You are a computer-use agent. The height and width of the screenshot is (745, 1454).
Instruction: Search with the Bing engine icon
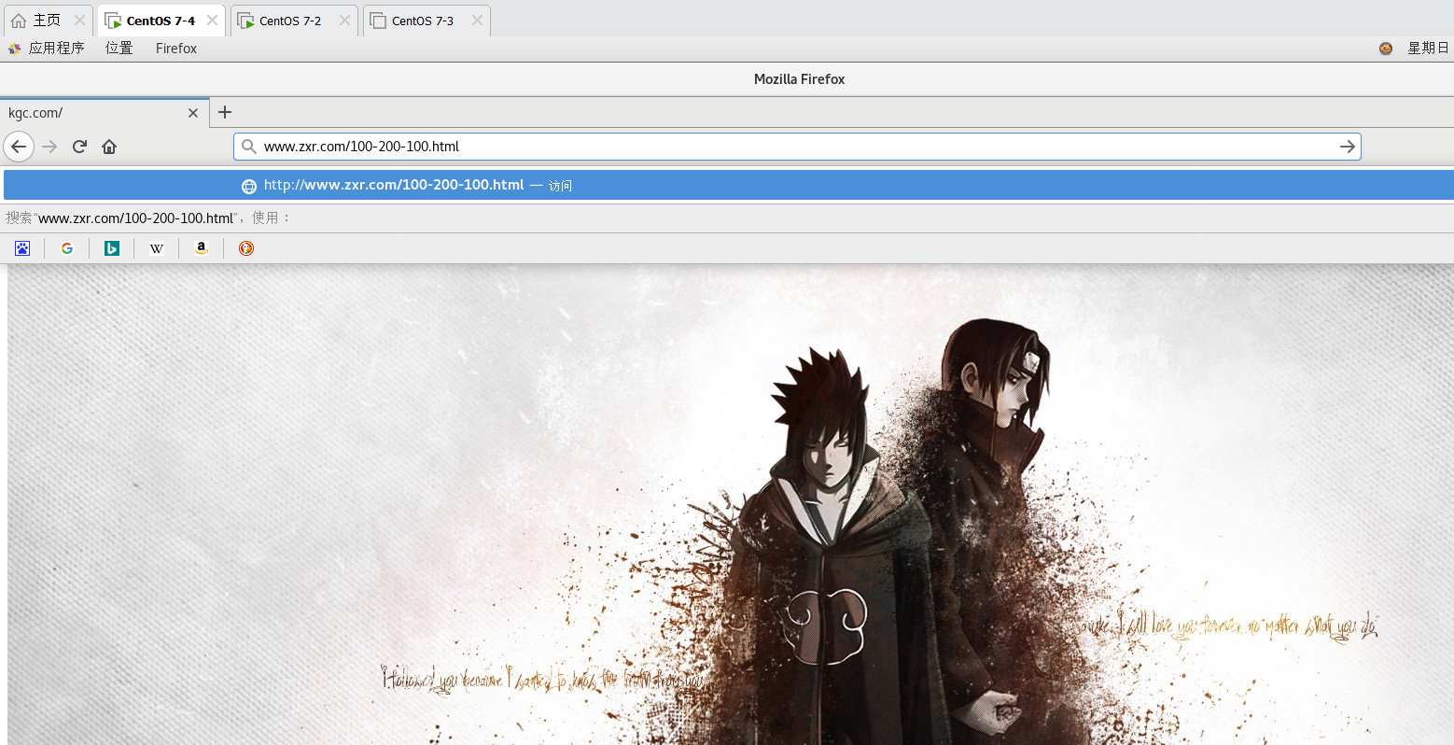pyautogui.click(x=111, y=247)
